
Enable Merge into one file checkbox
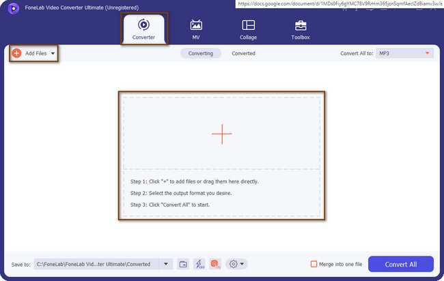314,264
